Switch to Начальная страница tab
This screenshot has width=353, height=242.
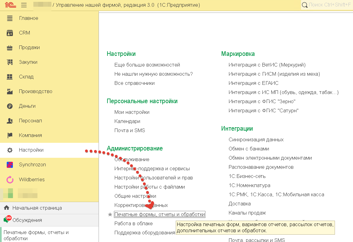pos(49,208)
